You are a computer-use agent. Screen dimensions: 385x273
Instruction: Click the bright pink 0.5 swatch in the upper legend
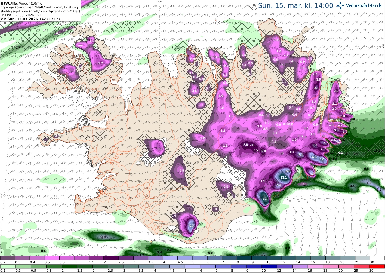pos(52,258)
